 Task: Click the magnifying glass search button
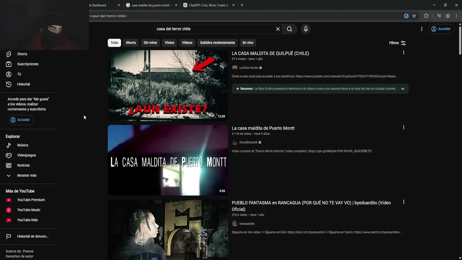(x=289, y=29)
